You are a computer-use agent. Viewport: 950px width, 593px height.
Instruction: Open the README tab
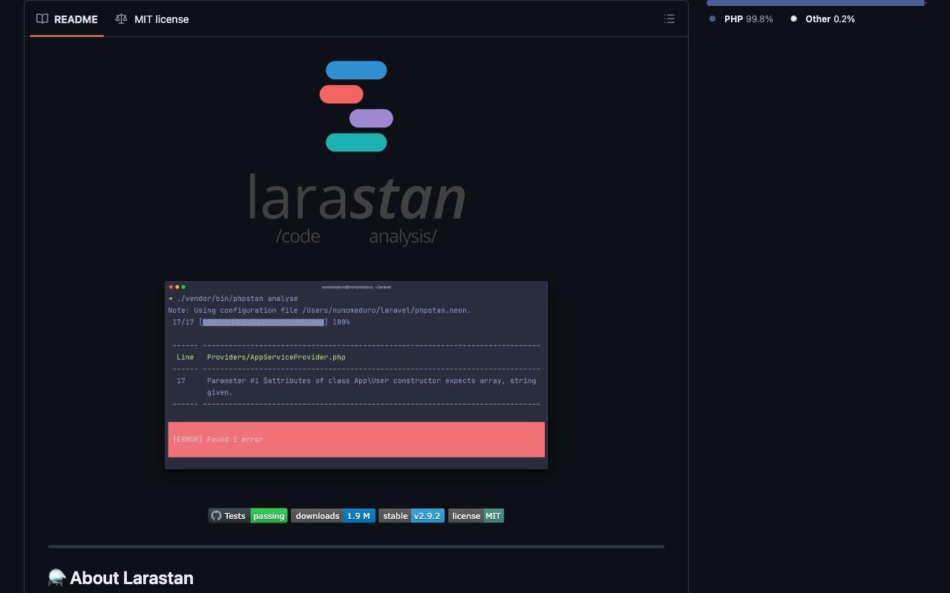pyautogui.click(x=67, y=19)
